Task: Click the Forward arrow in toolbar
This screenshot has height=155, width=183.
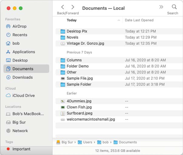Action: 73,7
